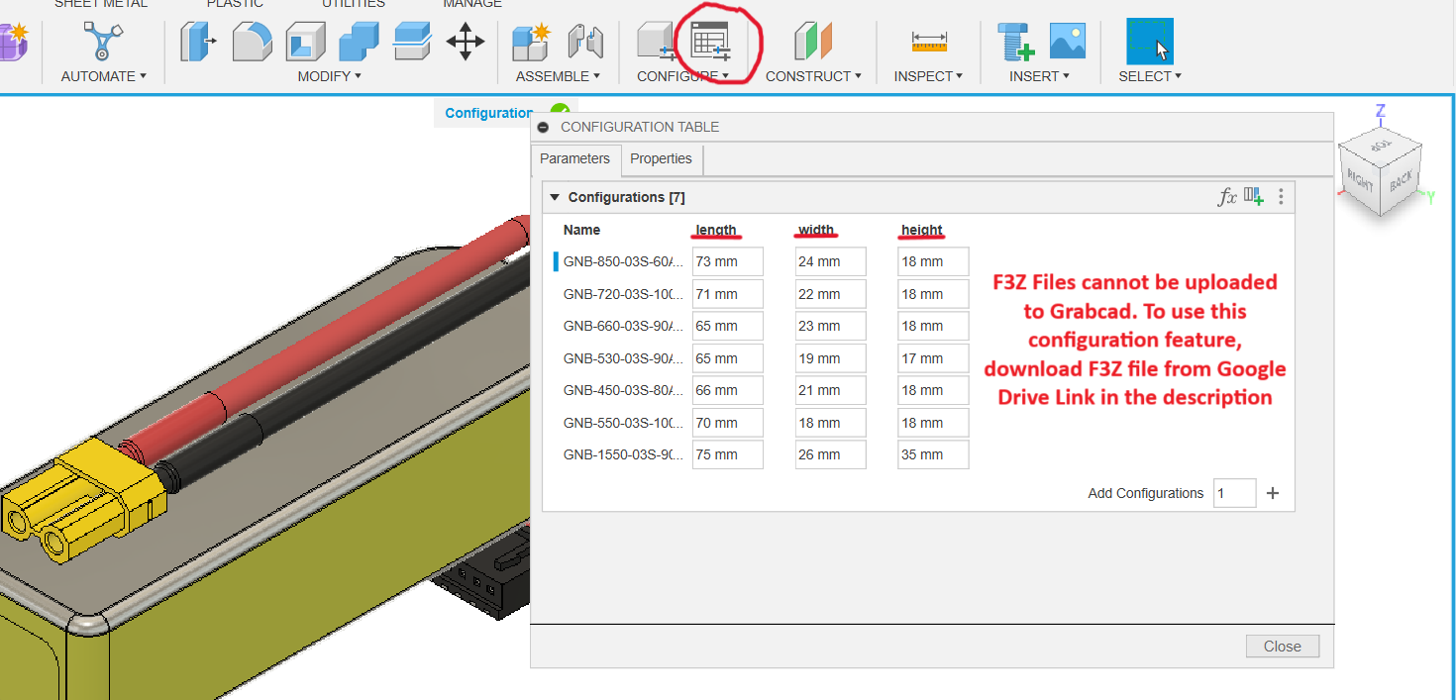Viewport: 1456px width, 700px height.
Task: Click the New Component icon
Action: (531, 42)
